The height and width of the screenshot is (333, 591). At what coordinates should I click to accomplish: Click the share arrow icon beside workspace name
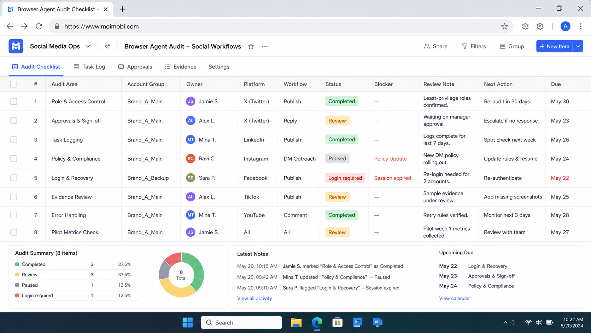tap(107, 46)
